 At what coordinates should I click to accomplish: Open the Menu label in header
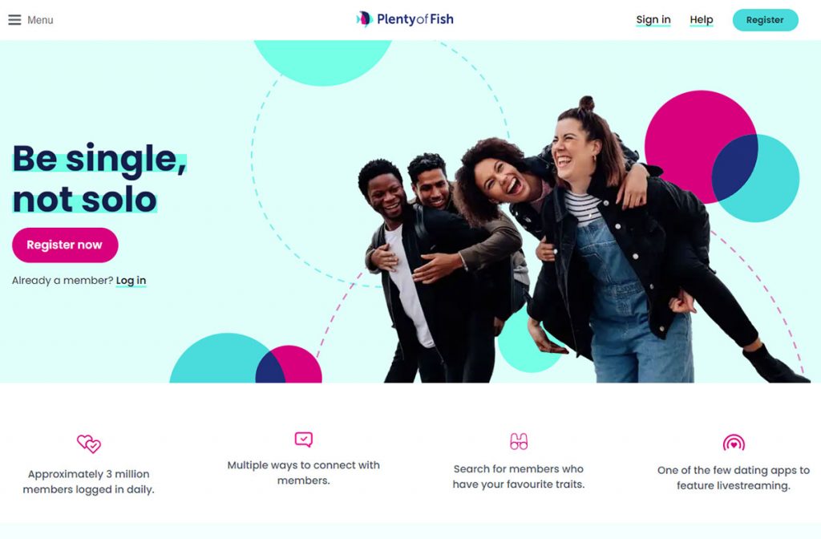pyautogui.click(x=40, y=20)
